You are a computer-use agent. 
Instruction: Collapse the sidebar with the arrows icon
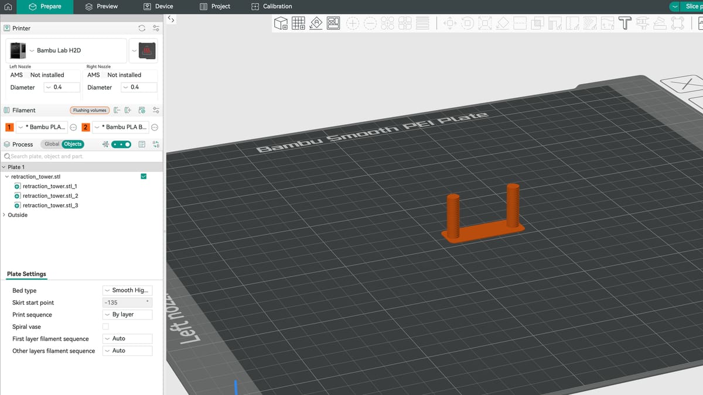(171, 19)
